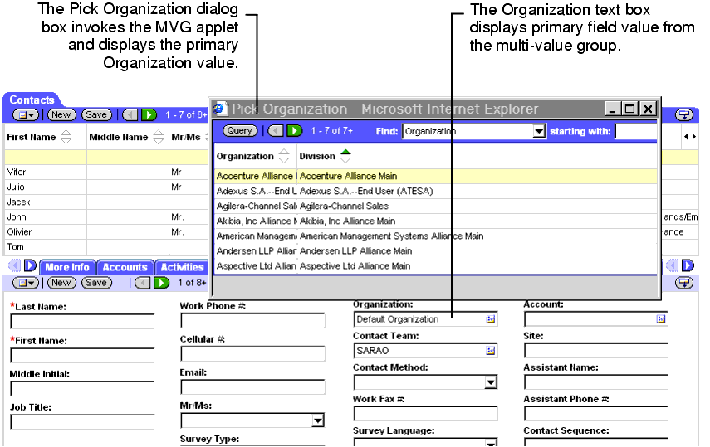Select American Management Systems Alliance Main row

(435, 236)
